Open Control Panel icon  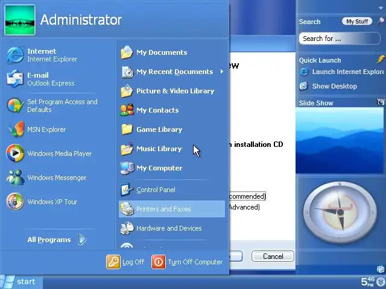[127, 190]
